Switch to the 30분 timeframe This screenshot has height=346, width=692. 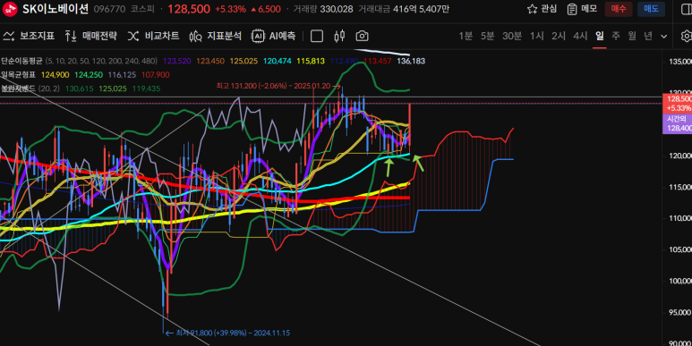click(512, 36)
